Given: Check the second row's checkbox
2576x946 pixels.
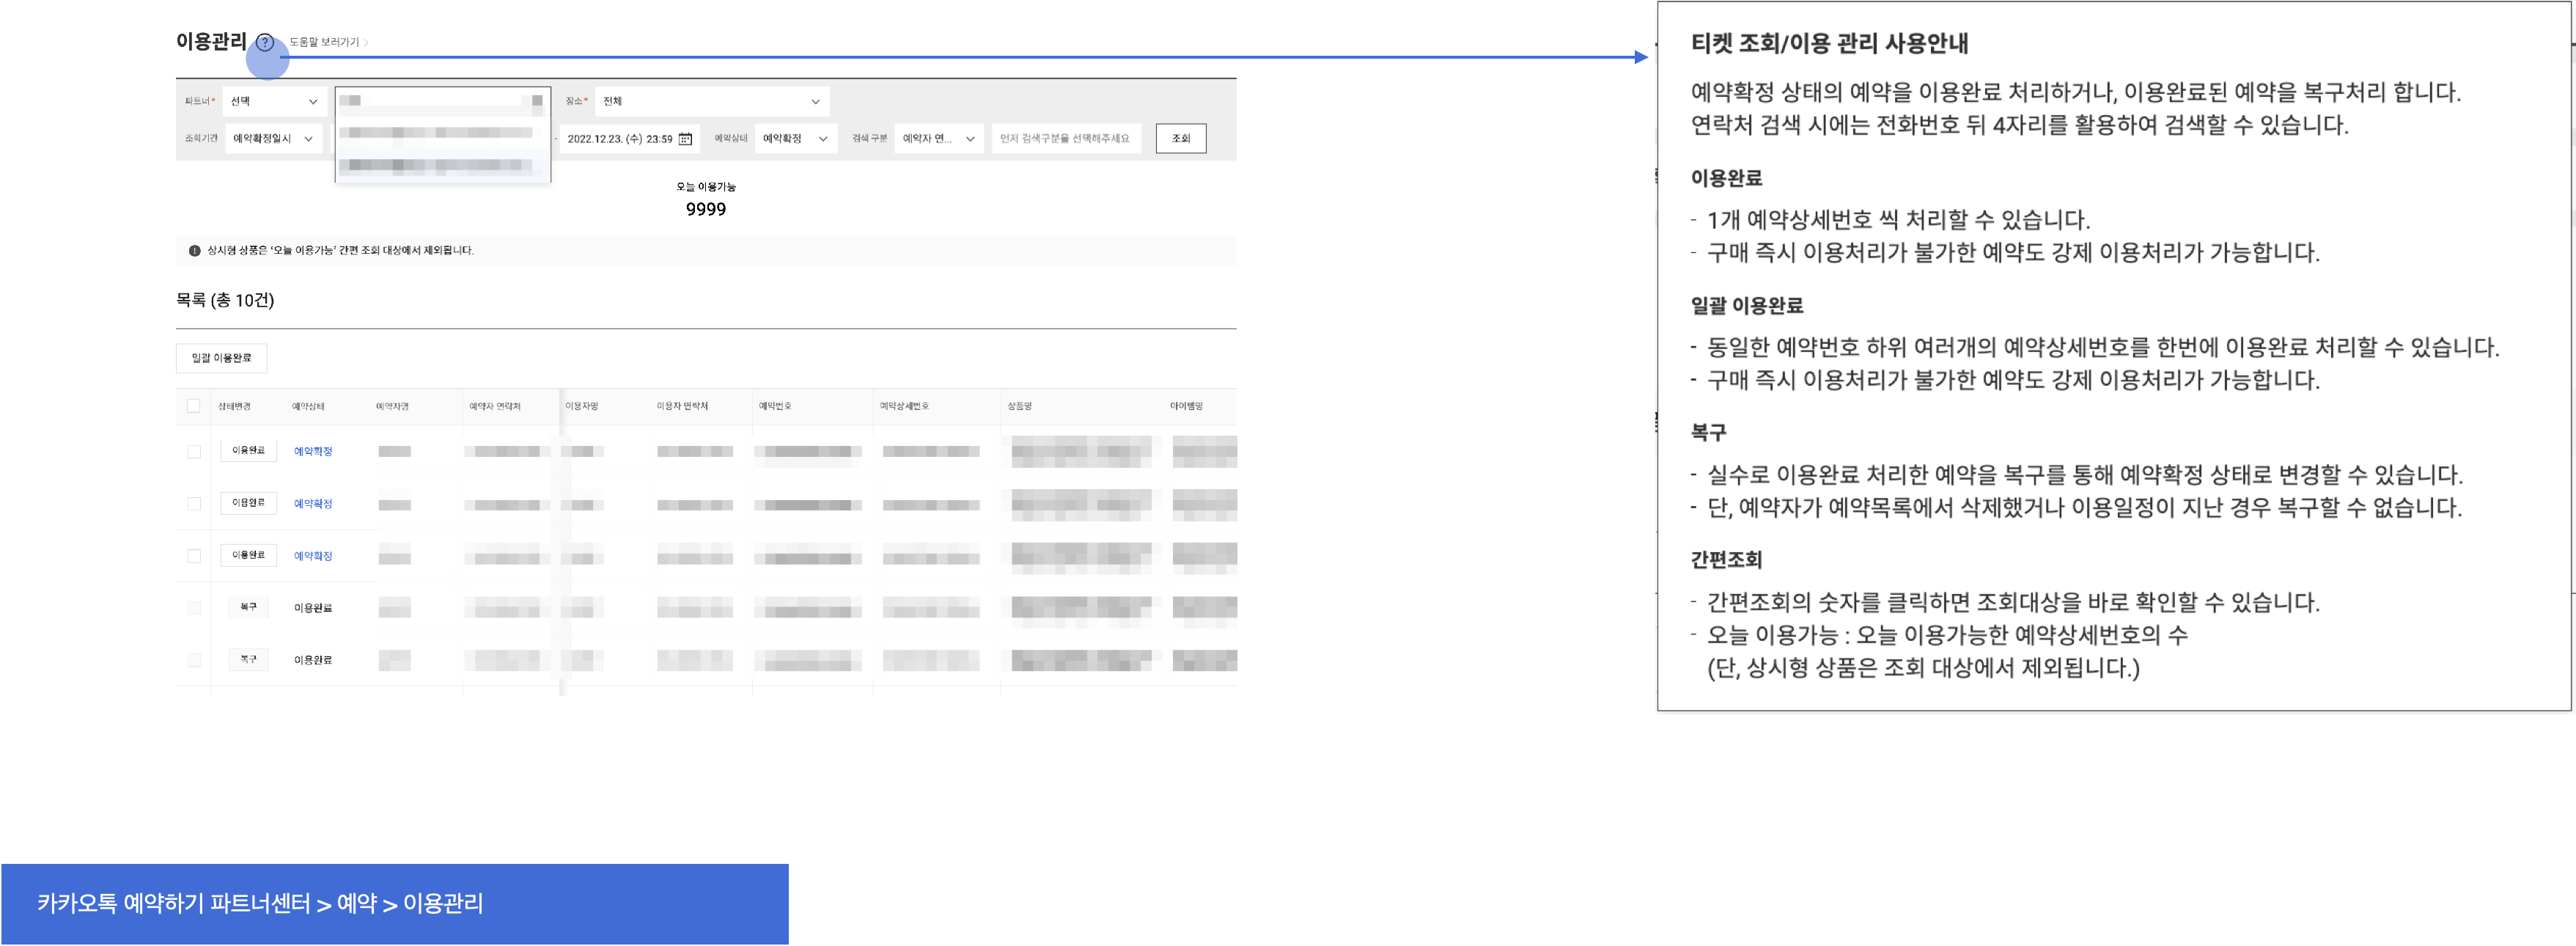Looking at the screenshot, I should pyautogui.click(x=194, y=504).
